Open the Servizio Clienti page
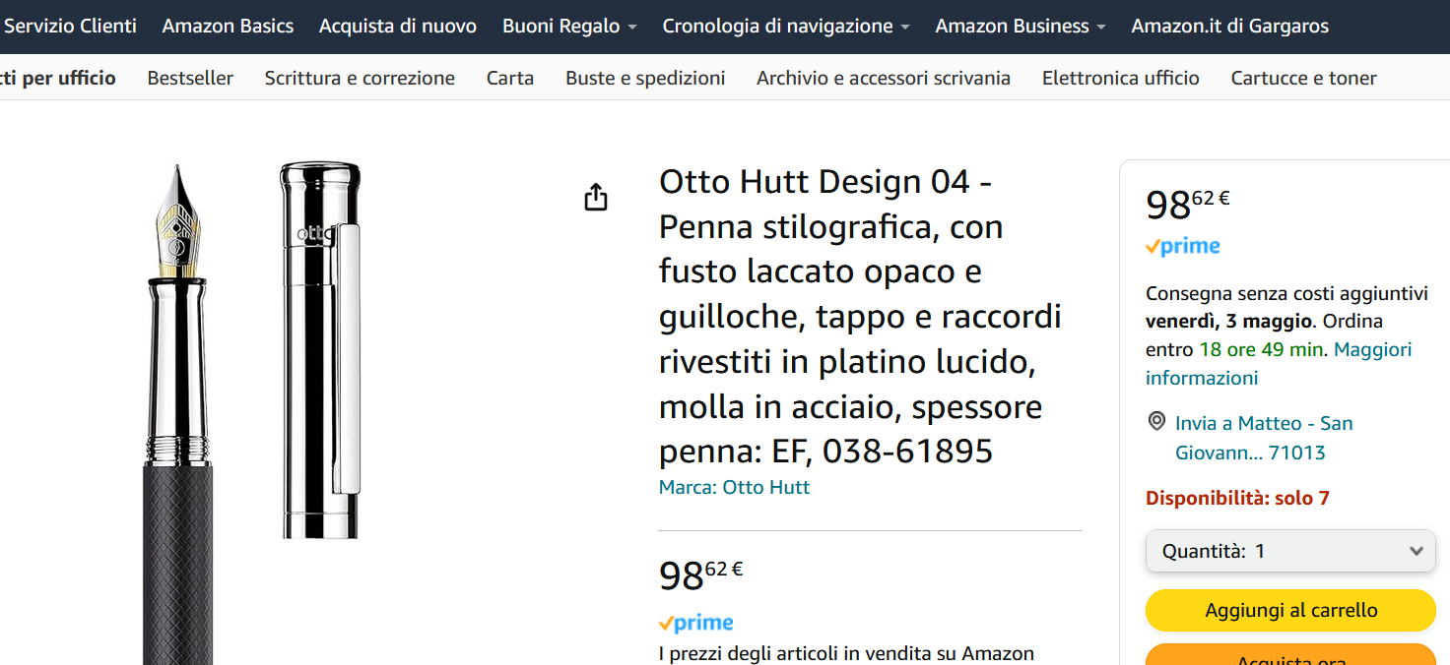 [70, 27]
